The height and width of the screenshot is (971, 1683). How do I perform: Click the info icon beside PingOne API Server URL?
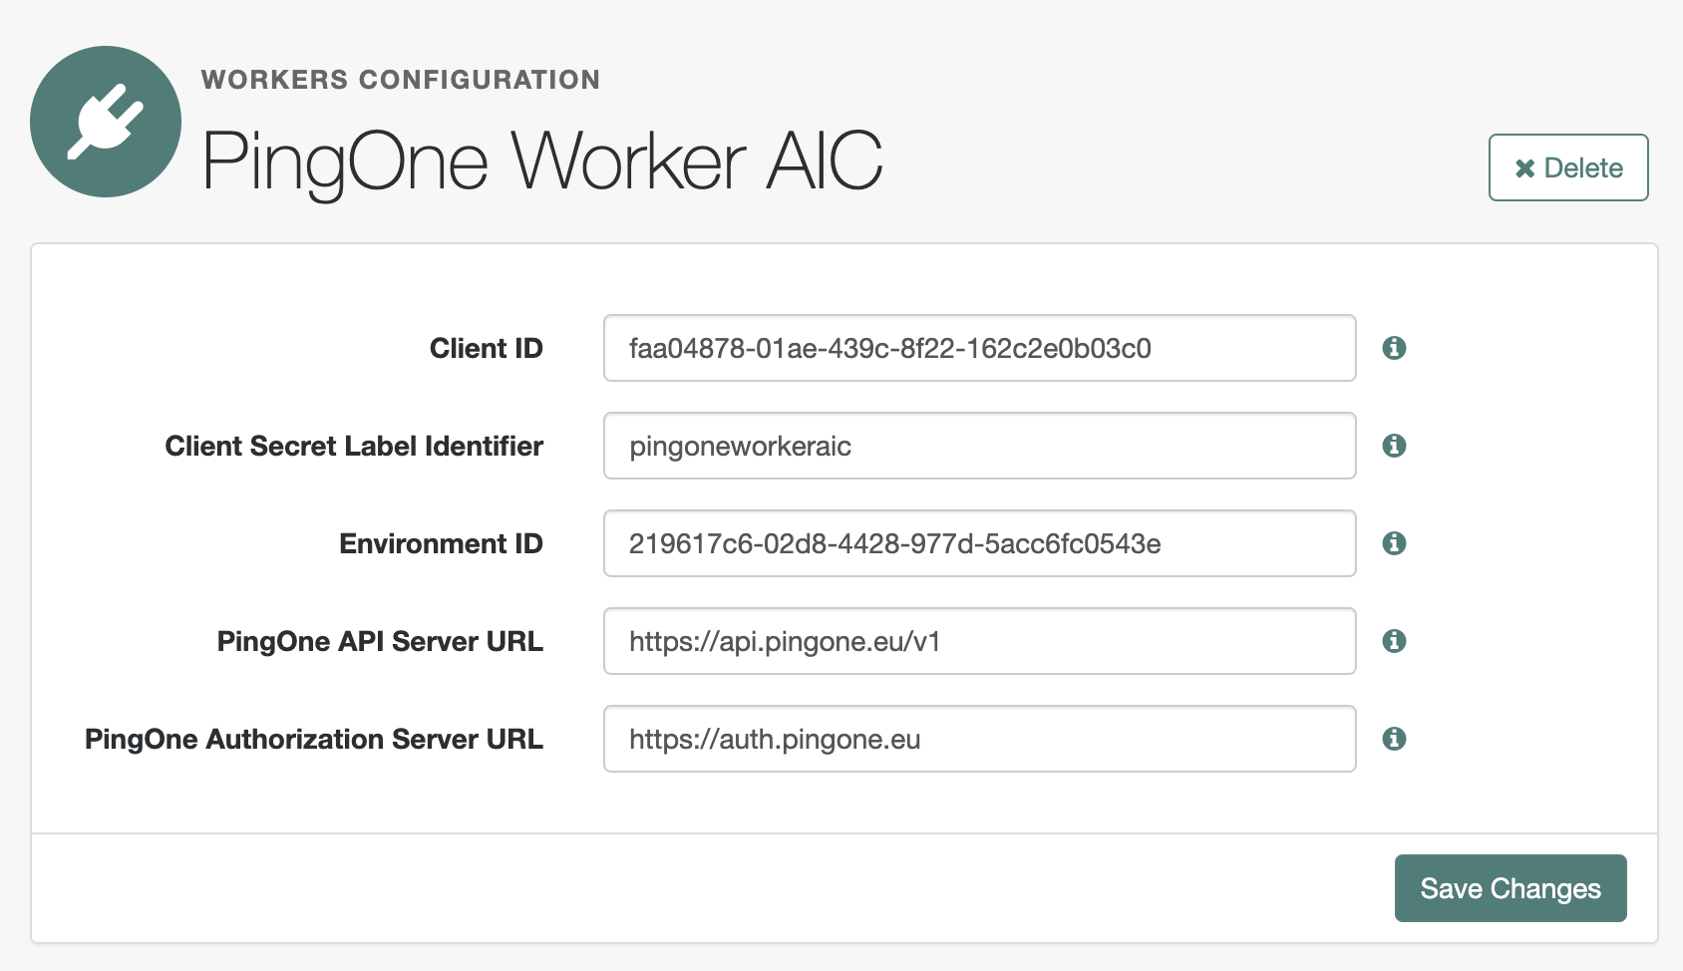pyautogui.click(x=1395, y=641)
